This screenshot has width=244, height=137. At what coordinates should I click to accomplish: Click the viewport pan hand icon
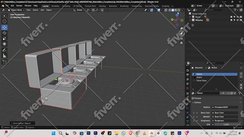coord(182,33)
